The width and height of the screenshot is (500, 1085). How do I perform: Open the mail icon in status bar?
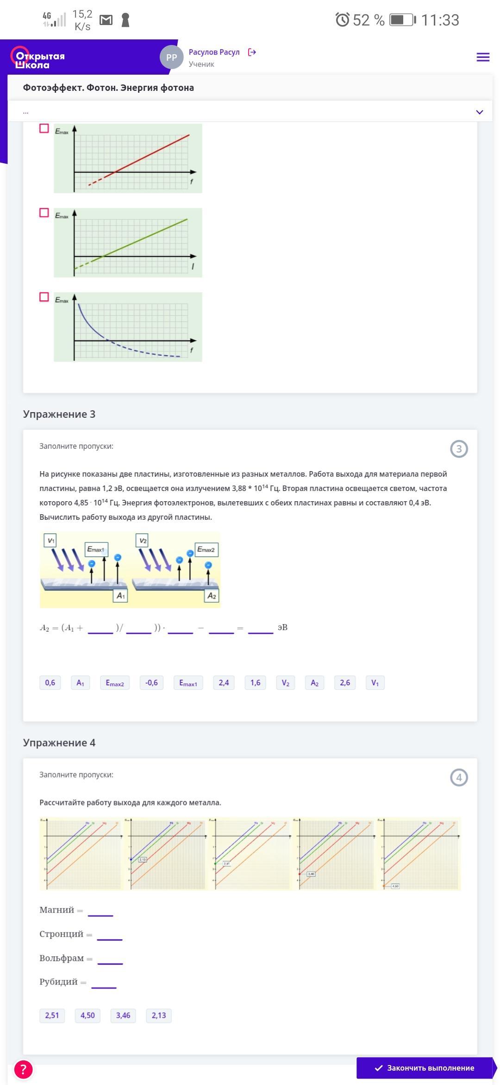(x=106, y=20)
